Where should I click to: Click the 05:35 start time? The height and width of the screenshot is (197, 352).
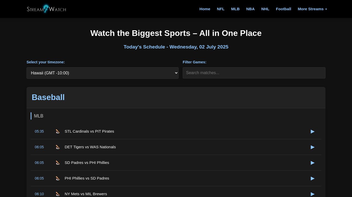tap(39, 131)
